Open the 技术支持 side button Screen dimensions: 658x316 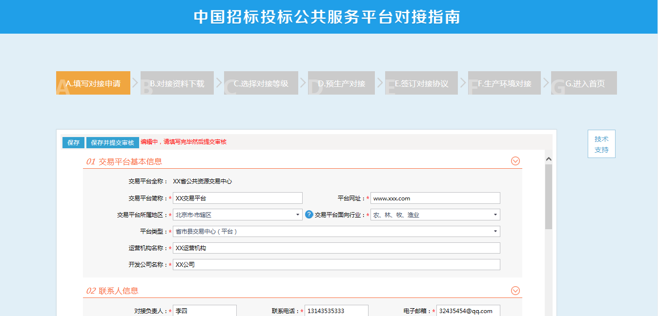601,144
